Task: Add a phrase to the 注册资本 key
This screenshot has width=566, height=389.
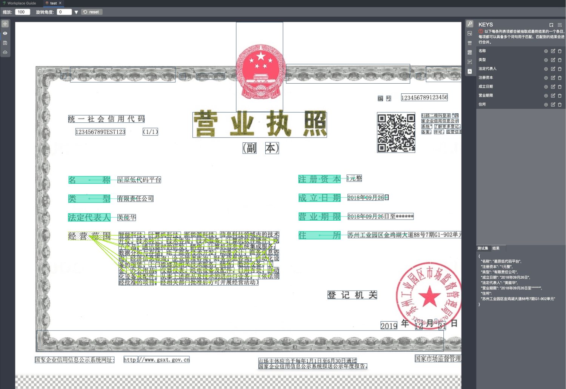Action: tap(546, 78)
